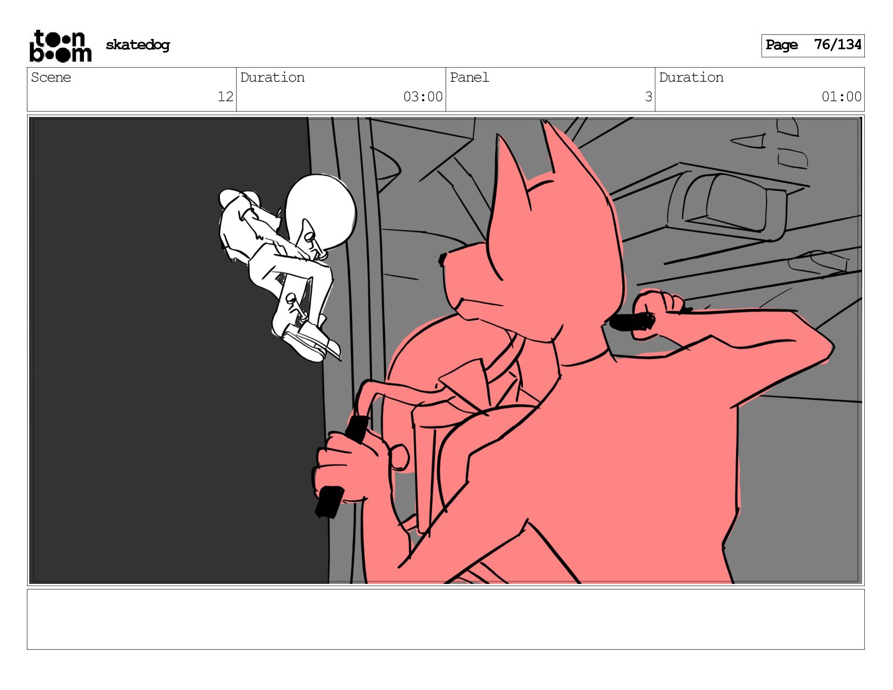893x690 pixels.
Task: Click the 'Scene' label
Action: tap(51, 77)
